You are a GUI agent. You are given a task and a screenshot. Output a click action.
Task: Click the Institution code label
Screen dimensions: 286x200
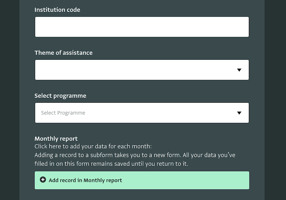(x=57, y=10)
